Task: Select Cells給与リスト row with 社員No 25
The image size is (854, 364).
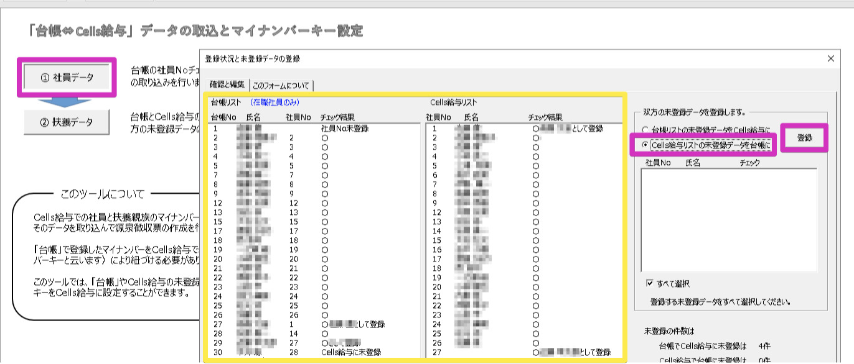Action: pos(524,334)
